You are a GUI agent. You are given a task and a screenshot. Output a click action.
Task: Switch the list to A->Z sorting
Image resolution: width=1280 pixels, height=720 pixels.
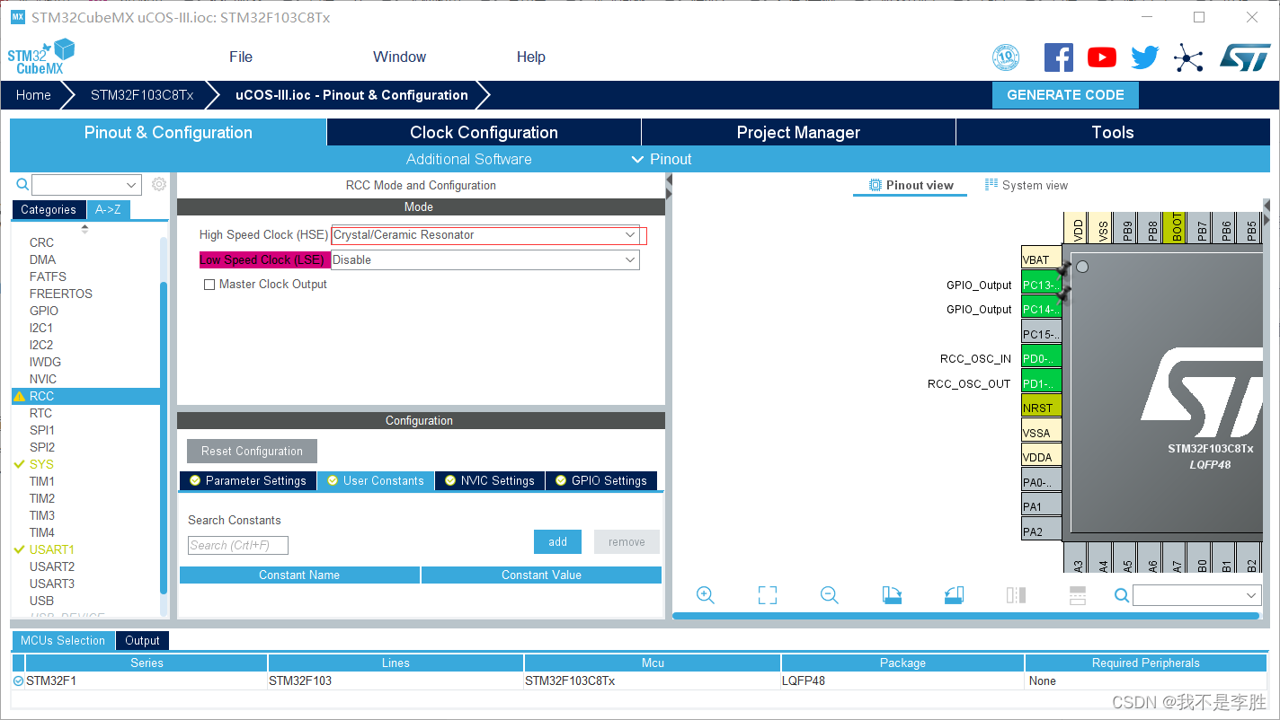(108, 210)
